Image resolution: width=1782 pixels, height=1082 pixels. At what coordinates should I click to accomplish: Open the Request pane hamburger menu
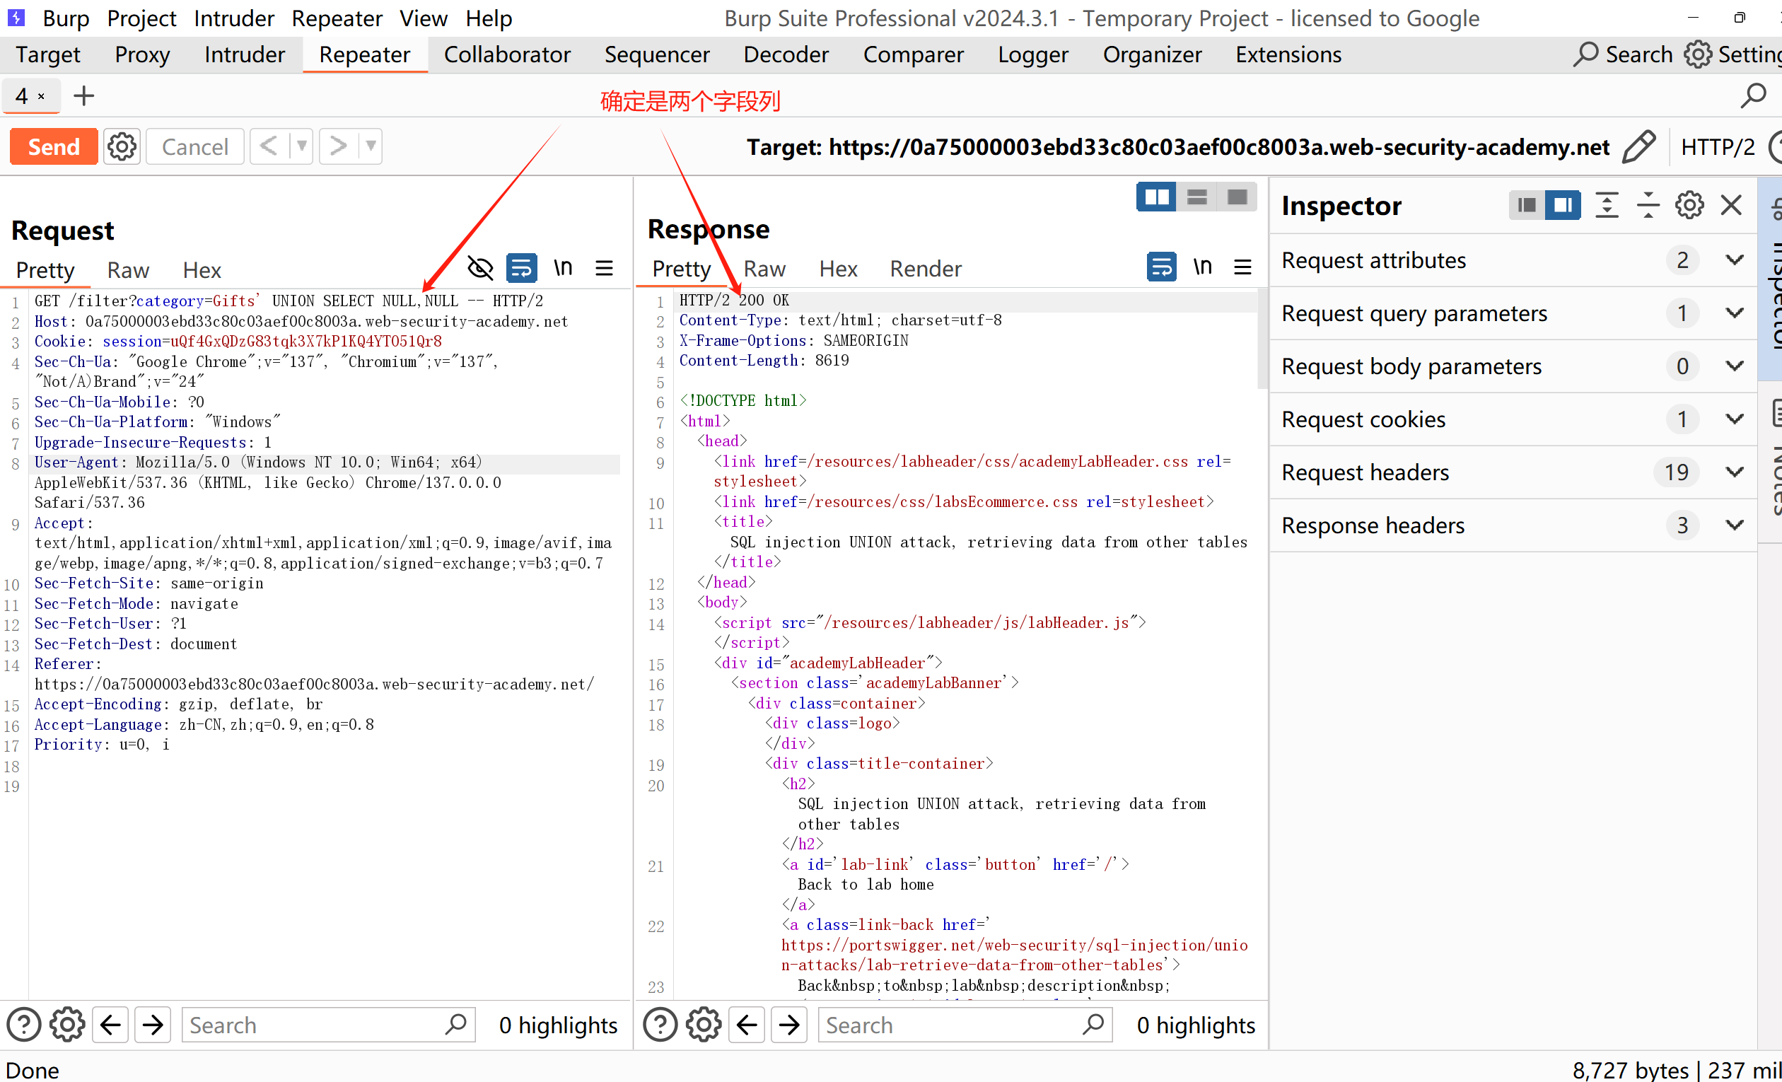pos(604,268)
